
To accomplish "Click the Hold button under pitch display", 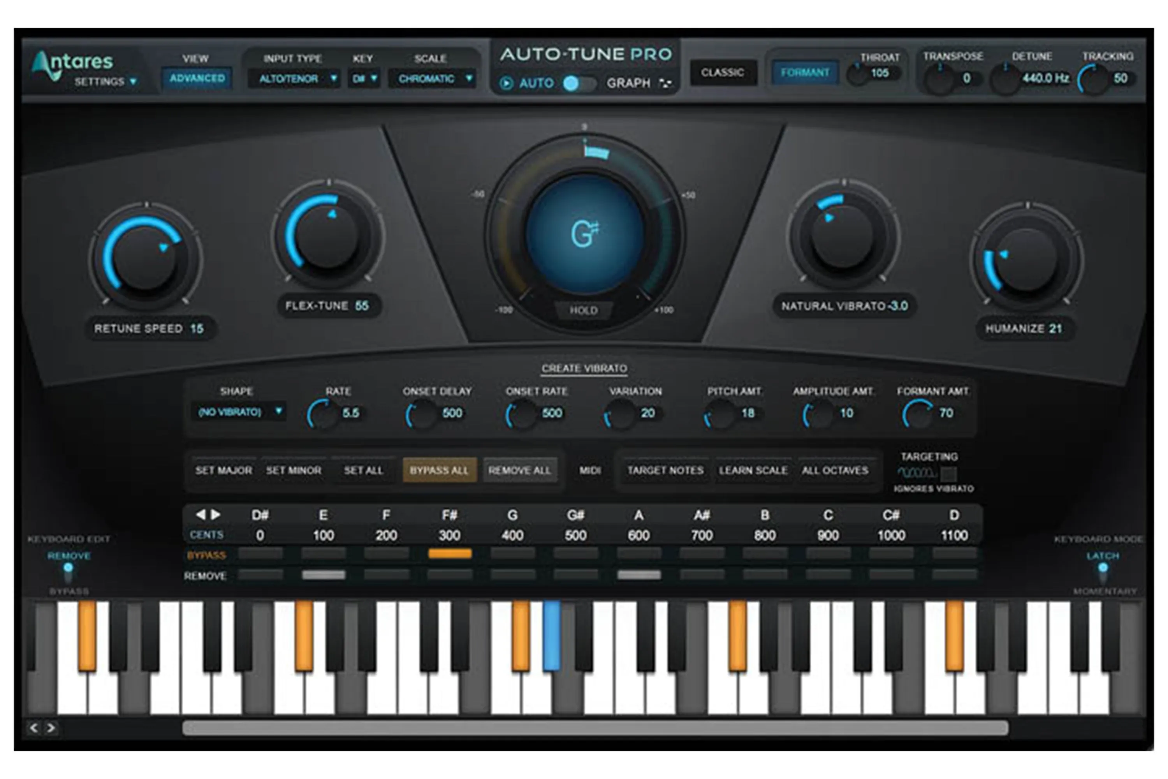I will tap(584, 310).
